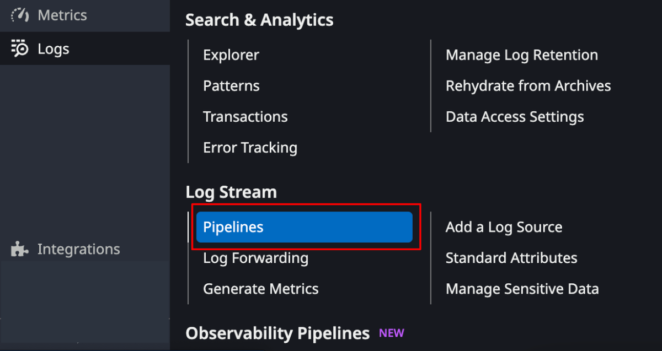Go to Data Access Settings

point(515,116)
